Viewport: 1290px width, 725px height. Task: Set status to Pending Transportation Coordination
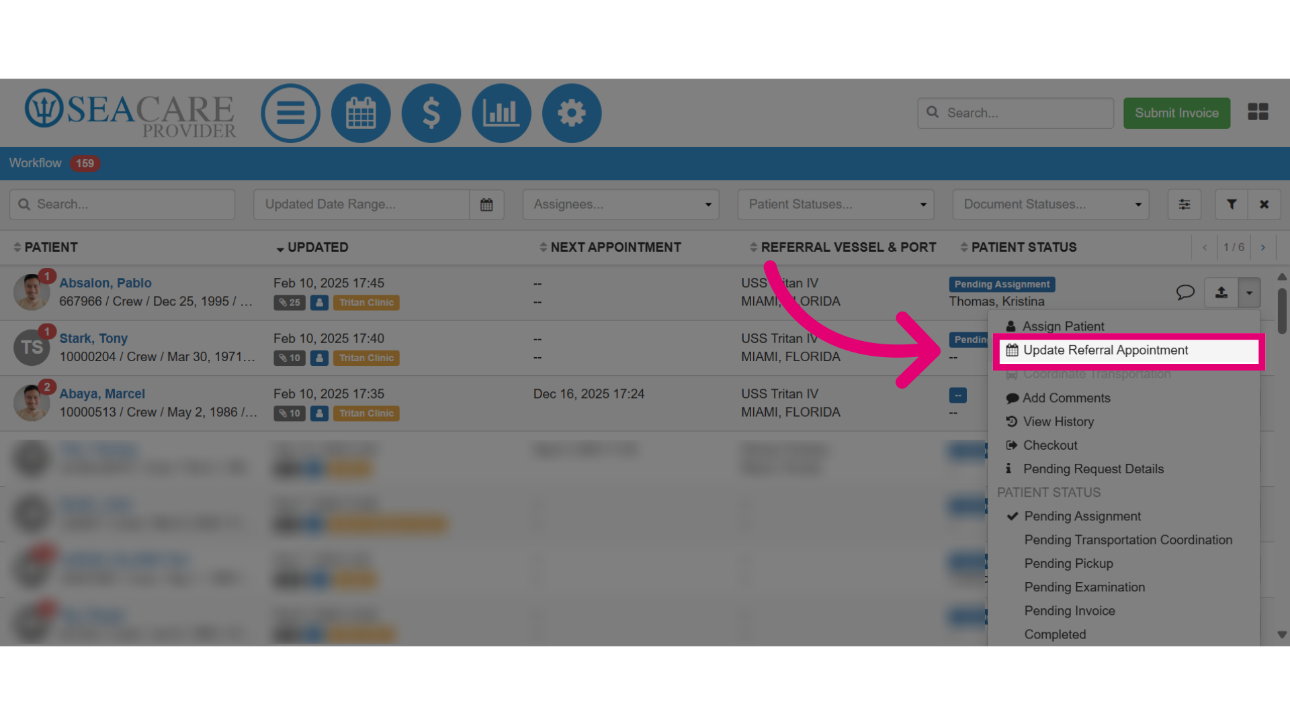pyautogui.click(x=1123, y=540)
